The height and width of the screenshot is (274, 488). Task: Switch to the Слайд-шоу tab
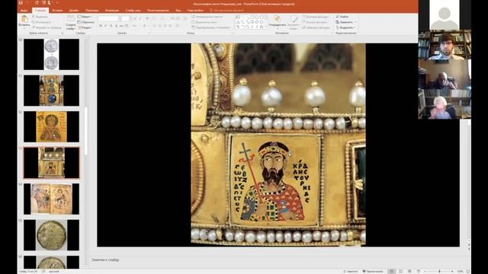(x=133, y=10)
